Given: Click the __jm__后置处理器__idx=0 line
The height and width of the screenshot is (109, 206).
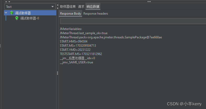Looking at the screenshot, I should (77, 58).
